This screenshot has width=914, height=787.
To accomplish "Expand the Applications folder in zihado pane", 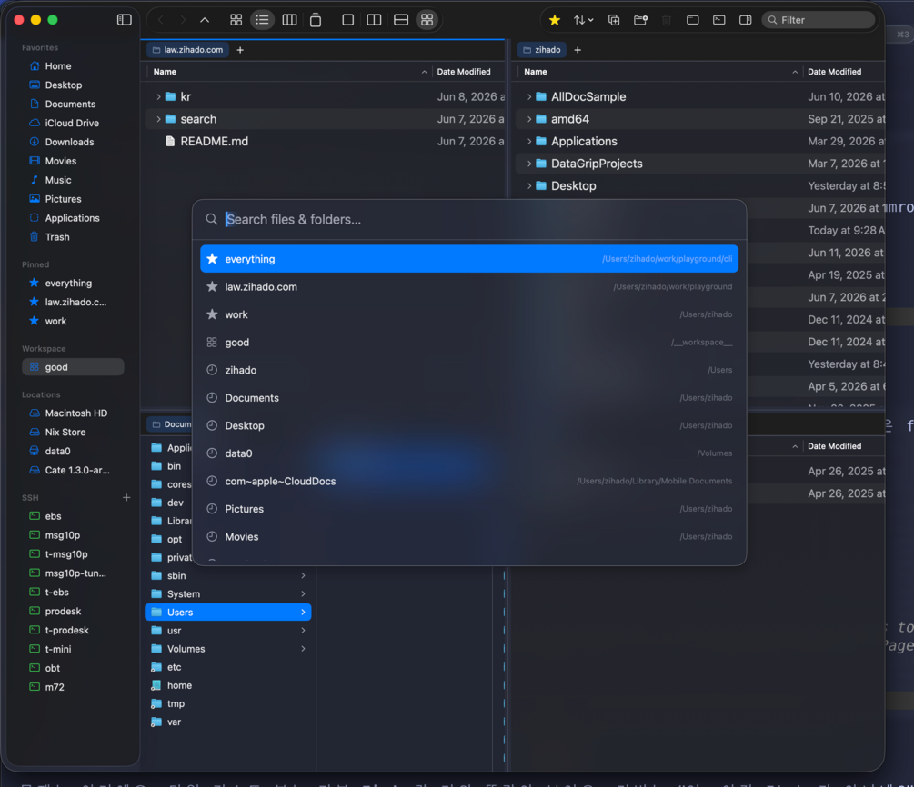I will (528, 142).
